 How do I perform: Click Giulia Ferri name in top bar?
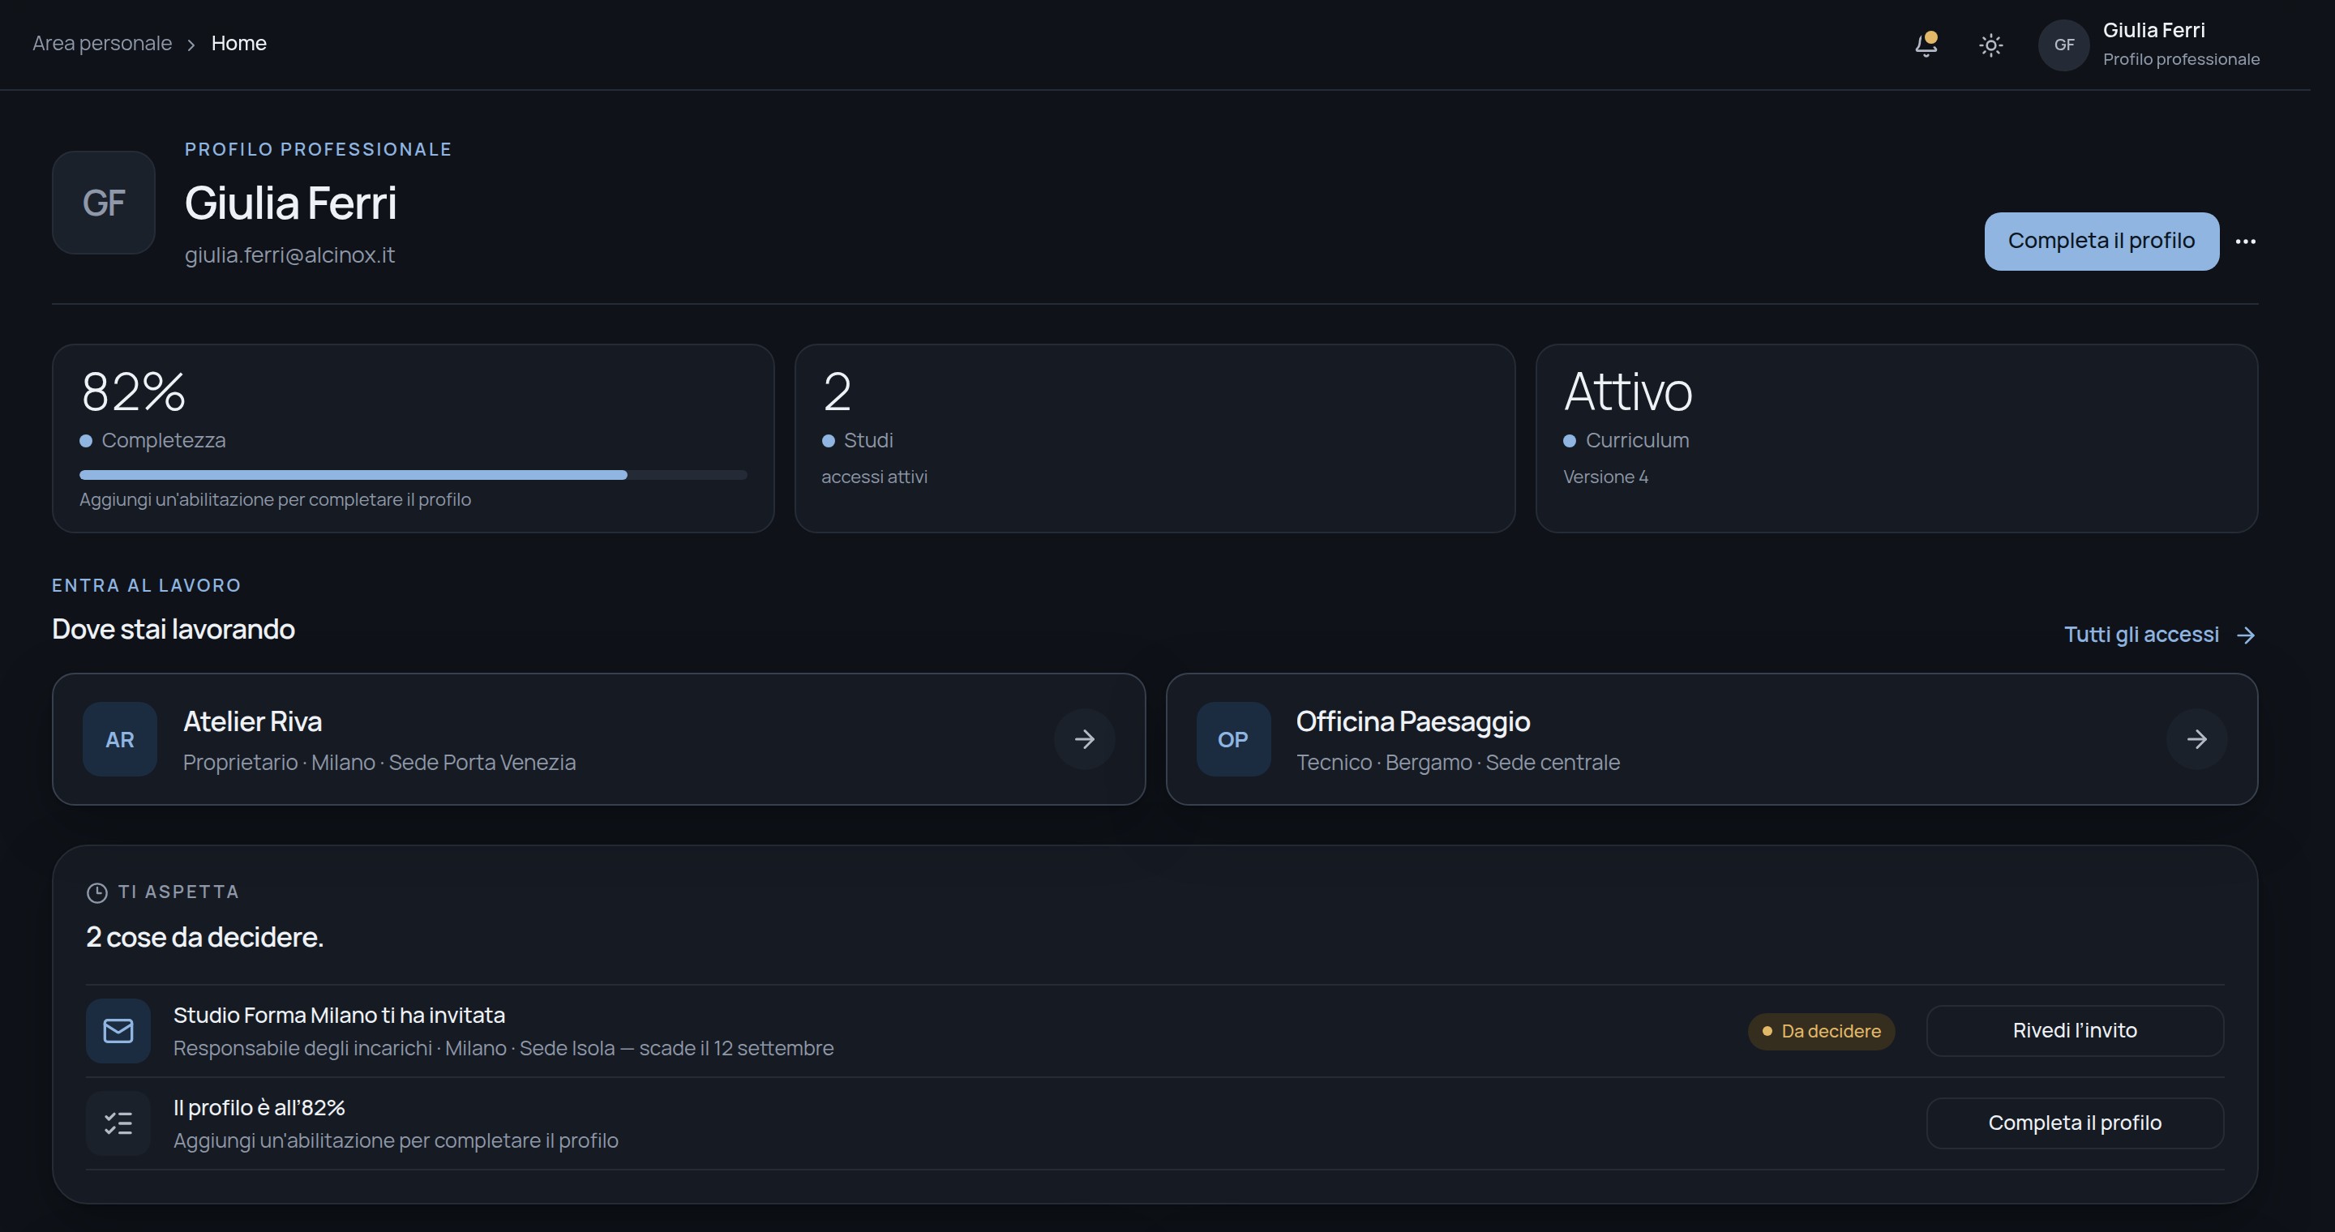coord(2153,30)
